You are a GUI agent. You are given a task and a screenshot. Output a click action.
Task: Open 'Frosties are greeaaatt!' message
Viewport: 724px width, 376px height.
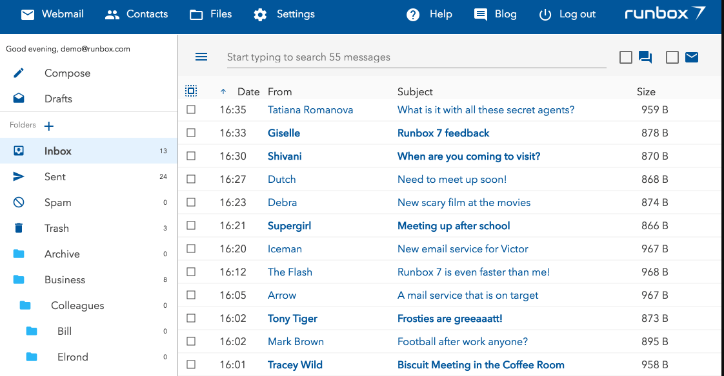click(x=450, y=319)
